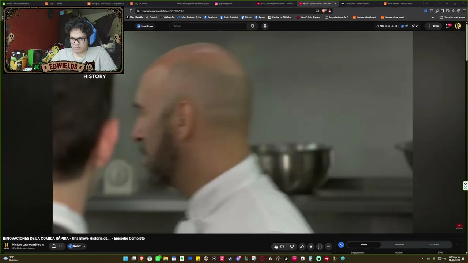Open the Meta Business Suite bookmark

[189, 17]
